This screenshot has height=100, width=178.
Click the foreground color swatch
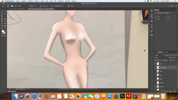pyautogui.click(x=3, y=31)
